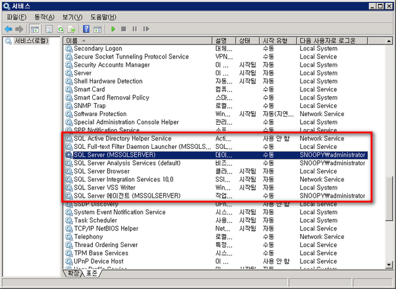Open the 도움말(H) menu
Screen dimensions: 396x289
point(103,17)
